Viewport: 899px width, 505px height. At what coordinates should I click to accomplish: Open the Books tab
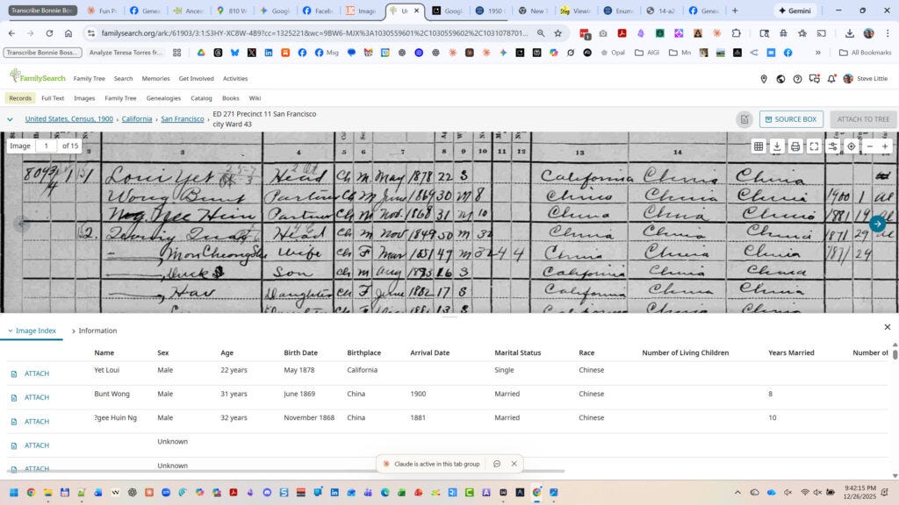click(x=231, y=98)
